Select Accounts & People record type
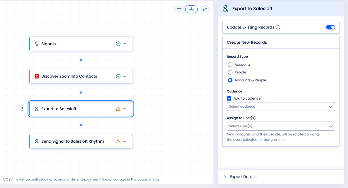The width and height of the screenshot is (348, 188). coord(230,80)
